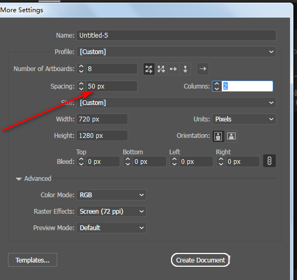
Task: Open the Templates... button
Action: [x=32, y=260]
